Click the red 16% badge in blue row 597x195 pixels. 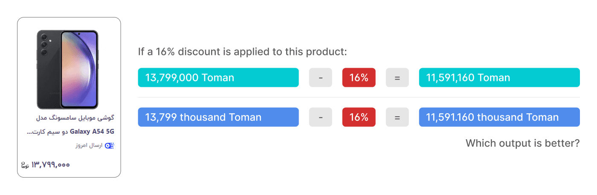coord(359,117)
